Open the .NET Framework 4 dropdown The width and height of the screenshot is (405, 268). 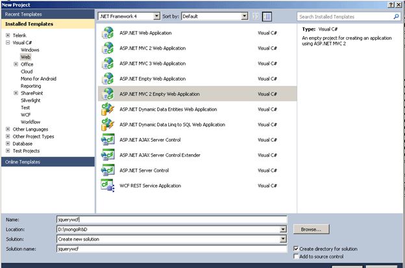[156, 16]
